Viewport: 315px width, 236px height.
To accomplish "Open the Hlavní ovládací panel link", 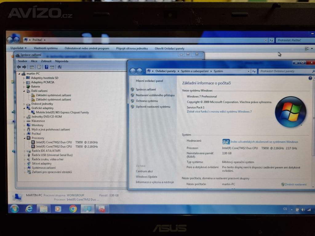I will click(x=149, y=81).
